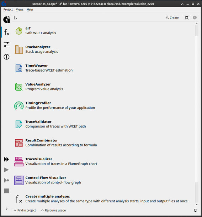Click the TraceVisualizer pink blocks icon
Screen dimensions: 202x217
pyautogui.click(x=19, y=161)
